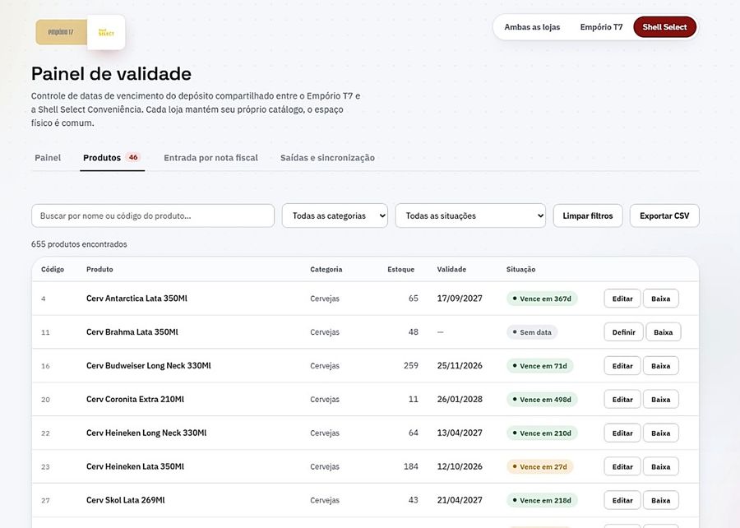Click stock quantity 259
The width and height of the screenshot is (740, 528).
pyautogui.click(x=411, y=366)
